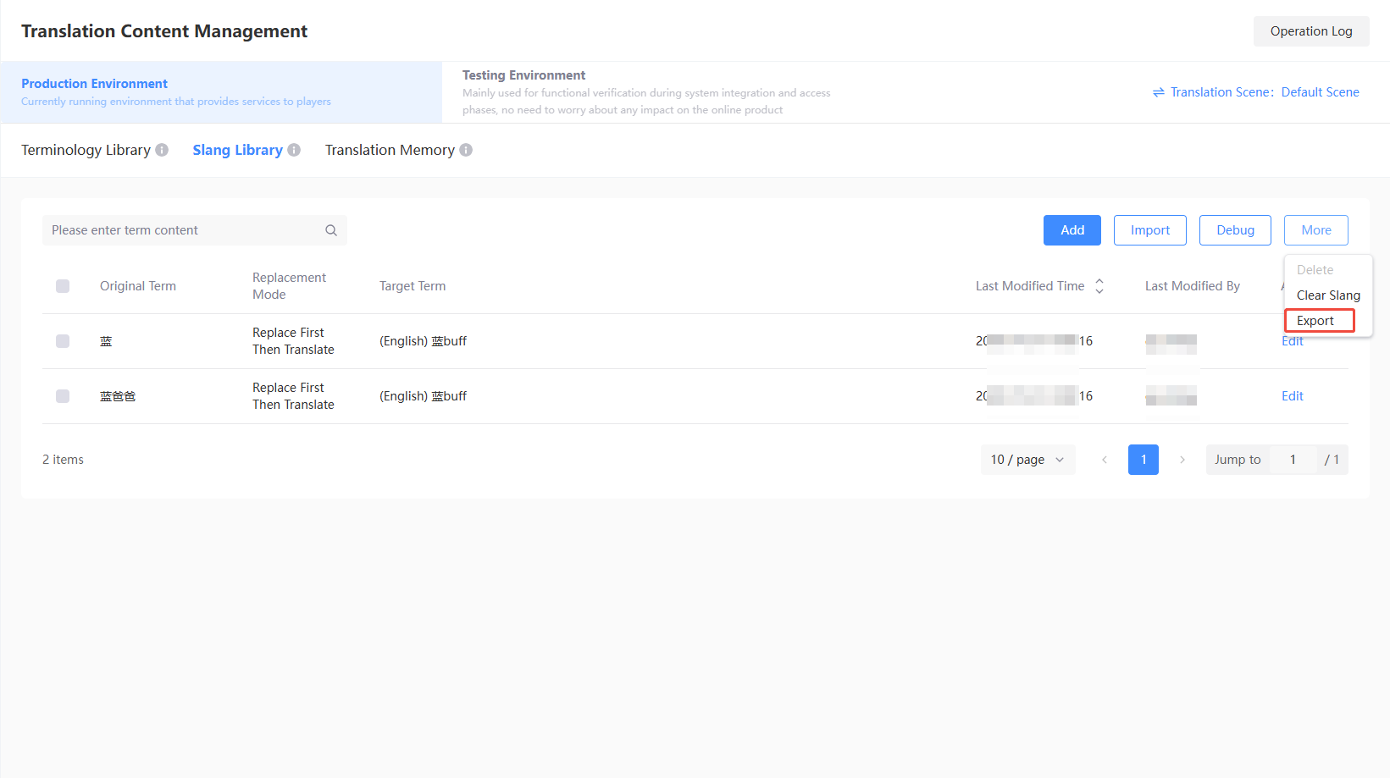Click the Translation Scene switch arrows icon
Image resolution: width=1390 pixels, height=778 pixels.
[x=1159, y=92]
